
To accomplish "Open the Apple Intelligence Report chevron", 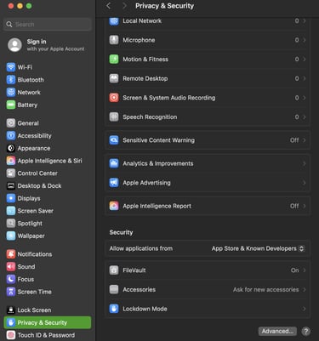I will click(x=305, y=206).
